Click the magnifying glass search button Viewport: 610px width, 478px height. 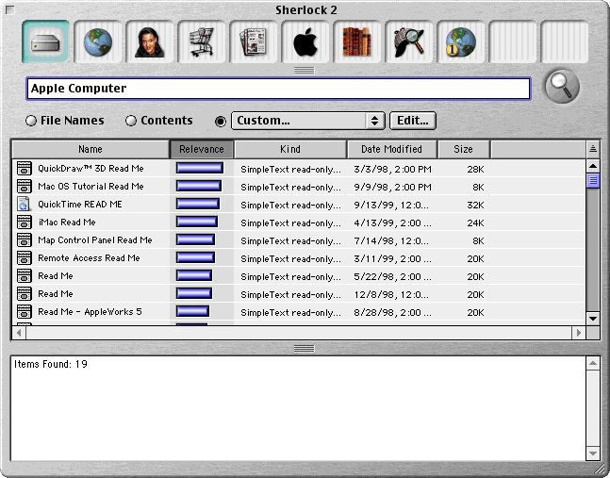point(562,87)
